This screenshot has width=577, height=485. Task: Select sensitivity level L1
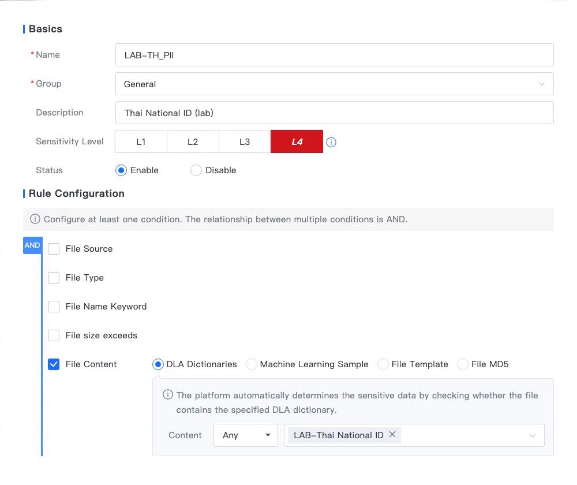coord(141,141)
